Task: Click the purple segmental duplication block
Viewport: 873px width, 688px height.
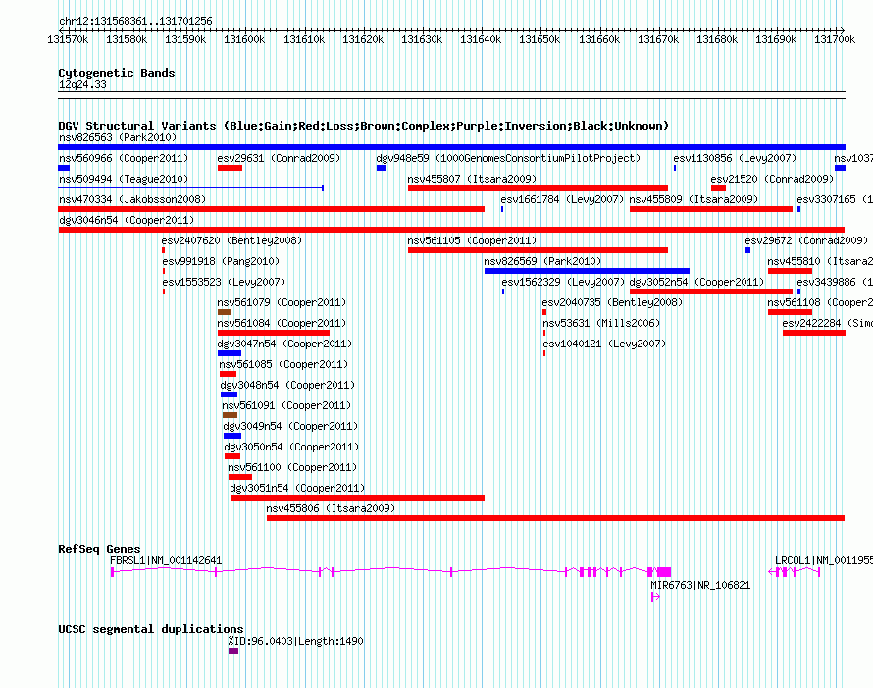Action: coord(233,651)
